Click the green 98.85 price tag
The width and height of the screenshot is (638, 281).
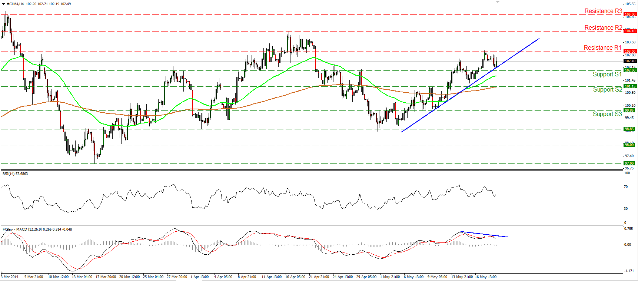tap(629, 129)
